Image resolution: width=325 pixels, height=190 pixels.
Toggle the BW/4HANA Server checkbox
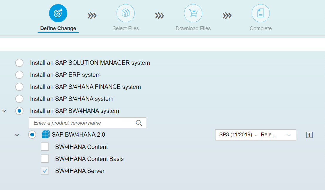(x=45, y=171)
